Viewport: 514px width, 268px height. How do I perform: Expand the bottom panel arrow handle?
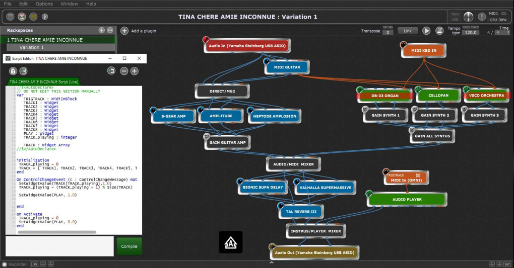pyautogui.click(x=272, y=262)
